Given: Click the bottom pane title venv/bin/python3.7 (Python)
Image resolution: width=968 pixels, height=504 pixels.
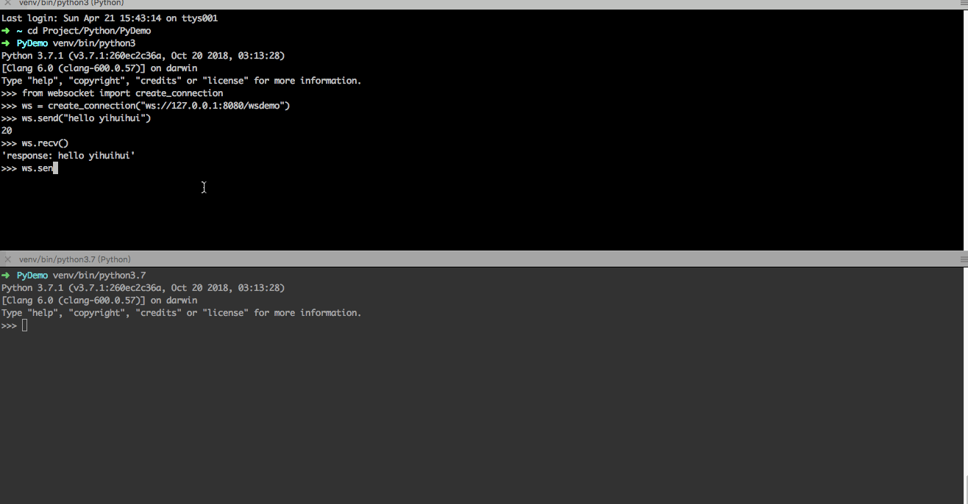Looking at the screenshot, I should [x=74, y=259].
